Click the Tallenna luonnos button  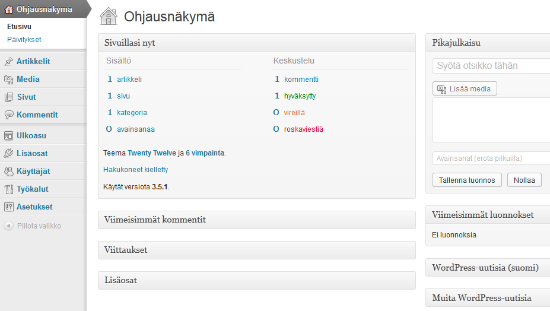(467, 180)
